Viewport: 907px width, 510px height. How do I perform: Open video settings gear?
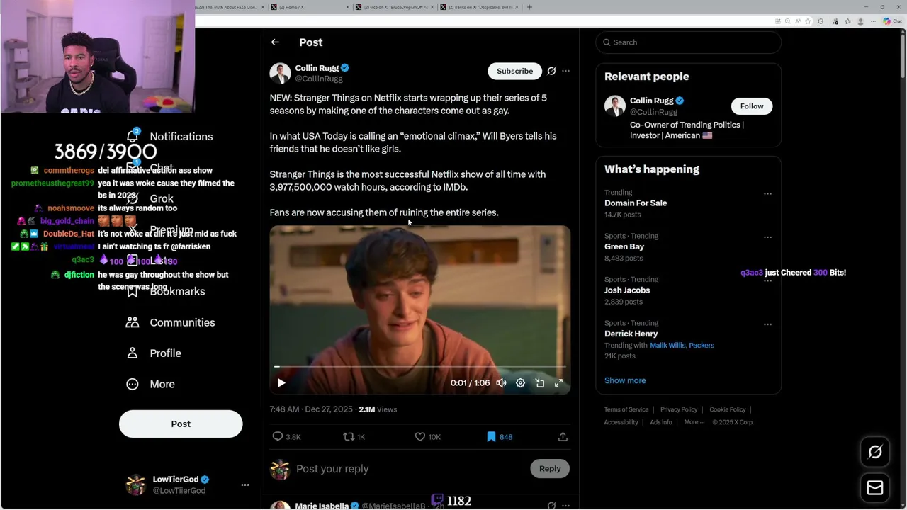pos(520,382)
